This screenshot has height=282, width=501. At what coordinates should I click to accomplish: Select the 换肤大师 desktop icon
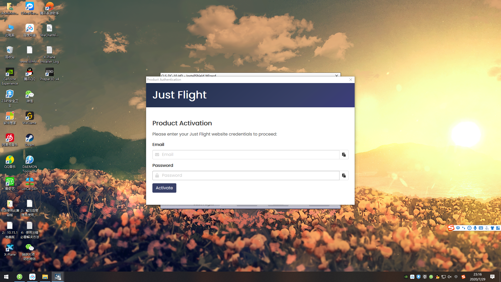pyautogui.click(x=30, y=252)
